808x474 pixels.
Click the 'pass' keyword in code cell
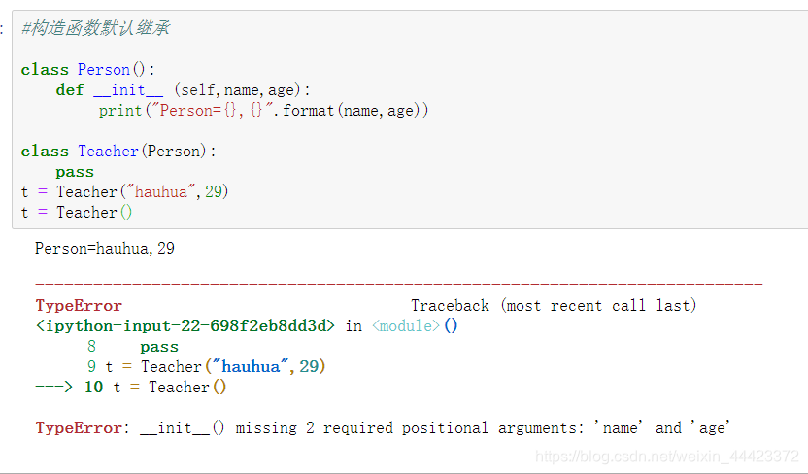(75, 172)
